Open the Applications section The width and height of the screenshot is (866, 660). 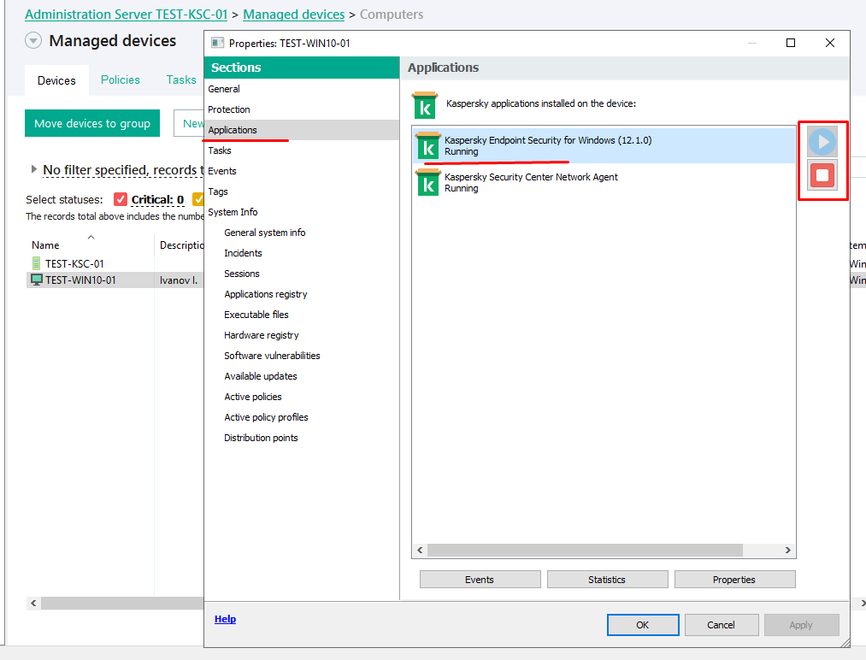point(302,130)
